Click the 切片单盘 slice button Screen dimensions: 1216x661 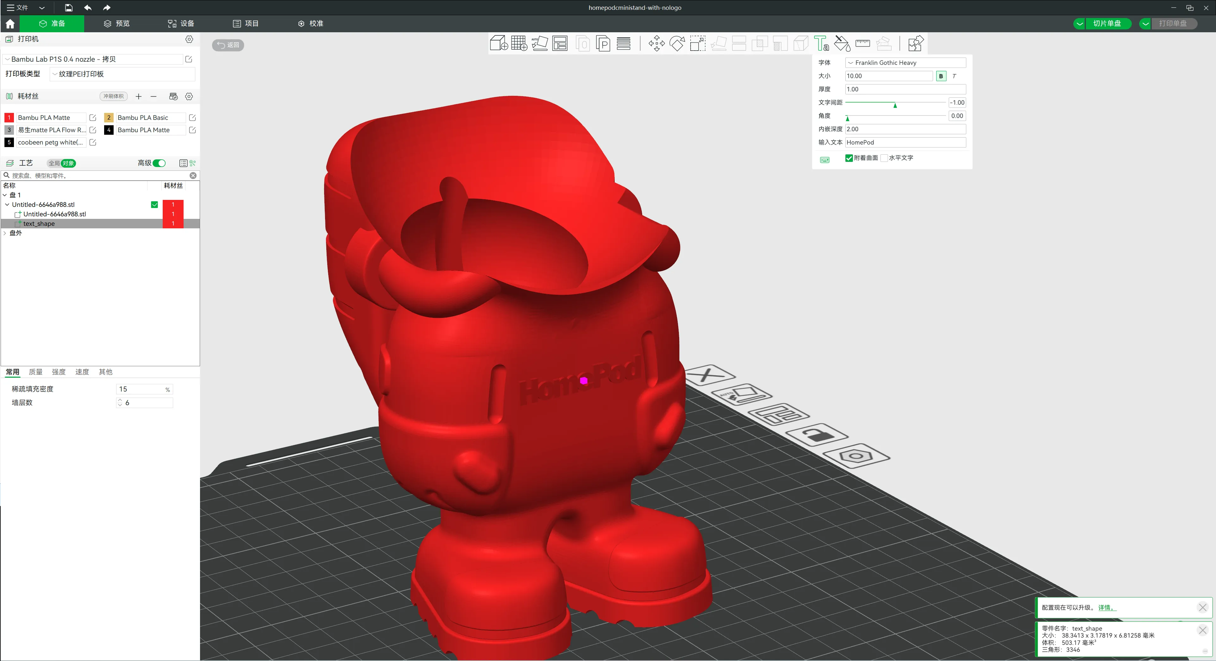(1107, 24)
